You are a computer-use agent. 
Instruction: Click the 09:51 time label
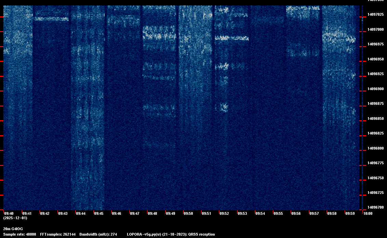coord(206,213)
